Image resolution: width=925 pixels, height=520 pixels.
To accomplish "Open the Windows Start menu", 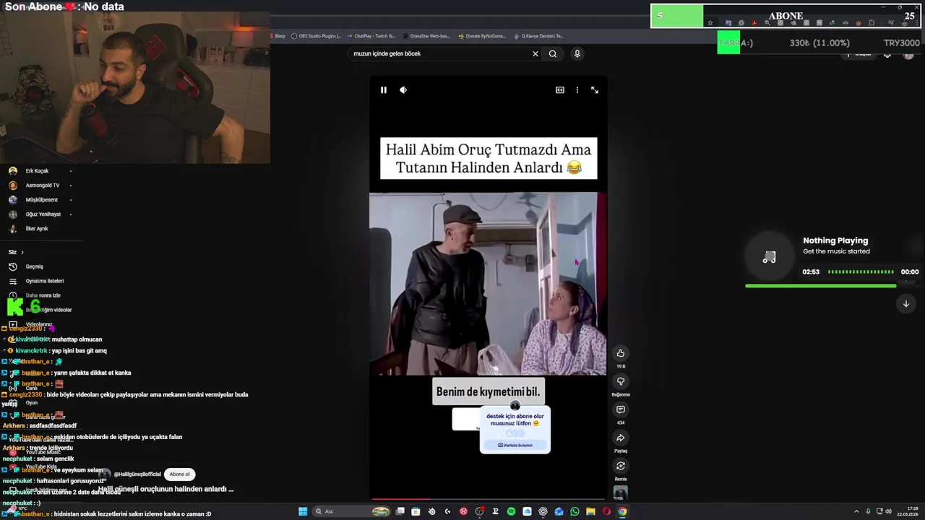I will click(303, 511).
